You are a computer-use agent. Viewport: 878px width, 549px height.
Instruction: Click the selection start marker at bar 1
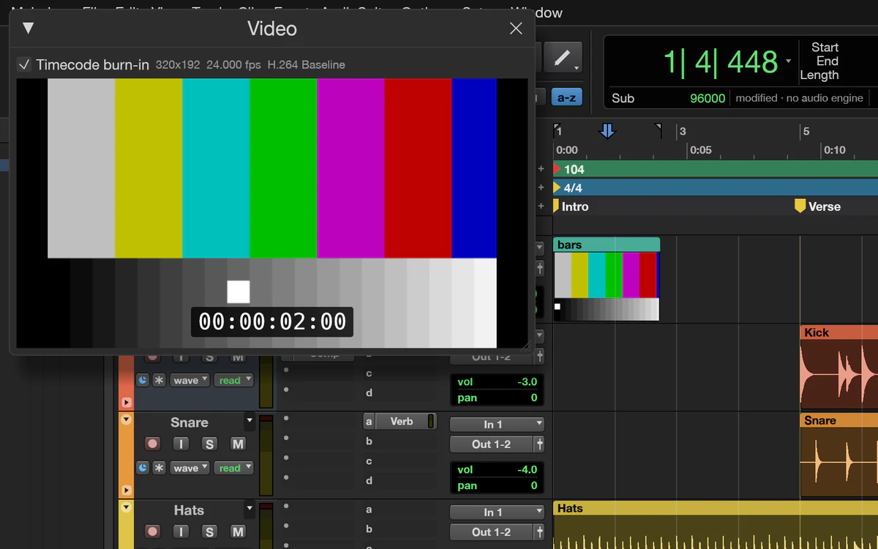pyautogui.click(x=558, y=130)
